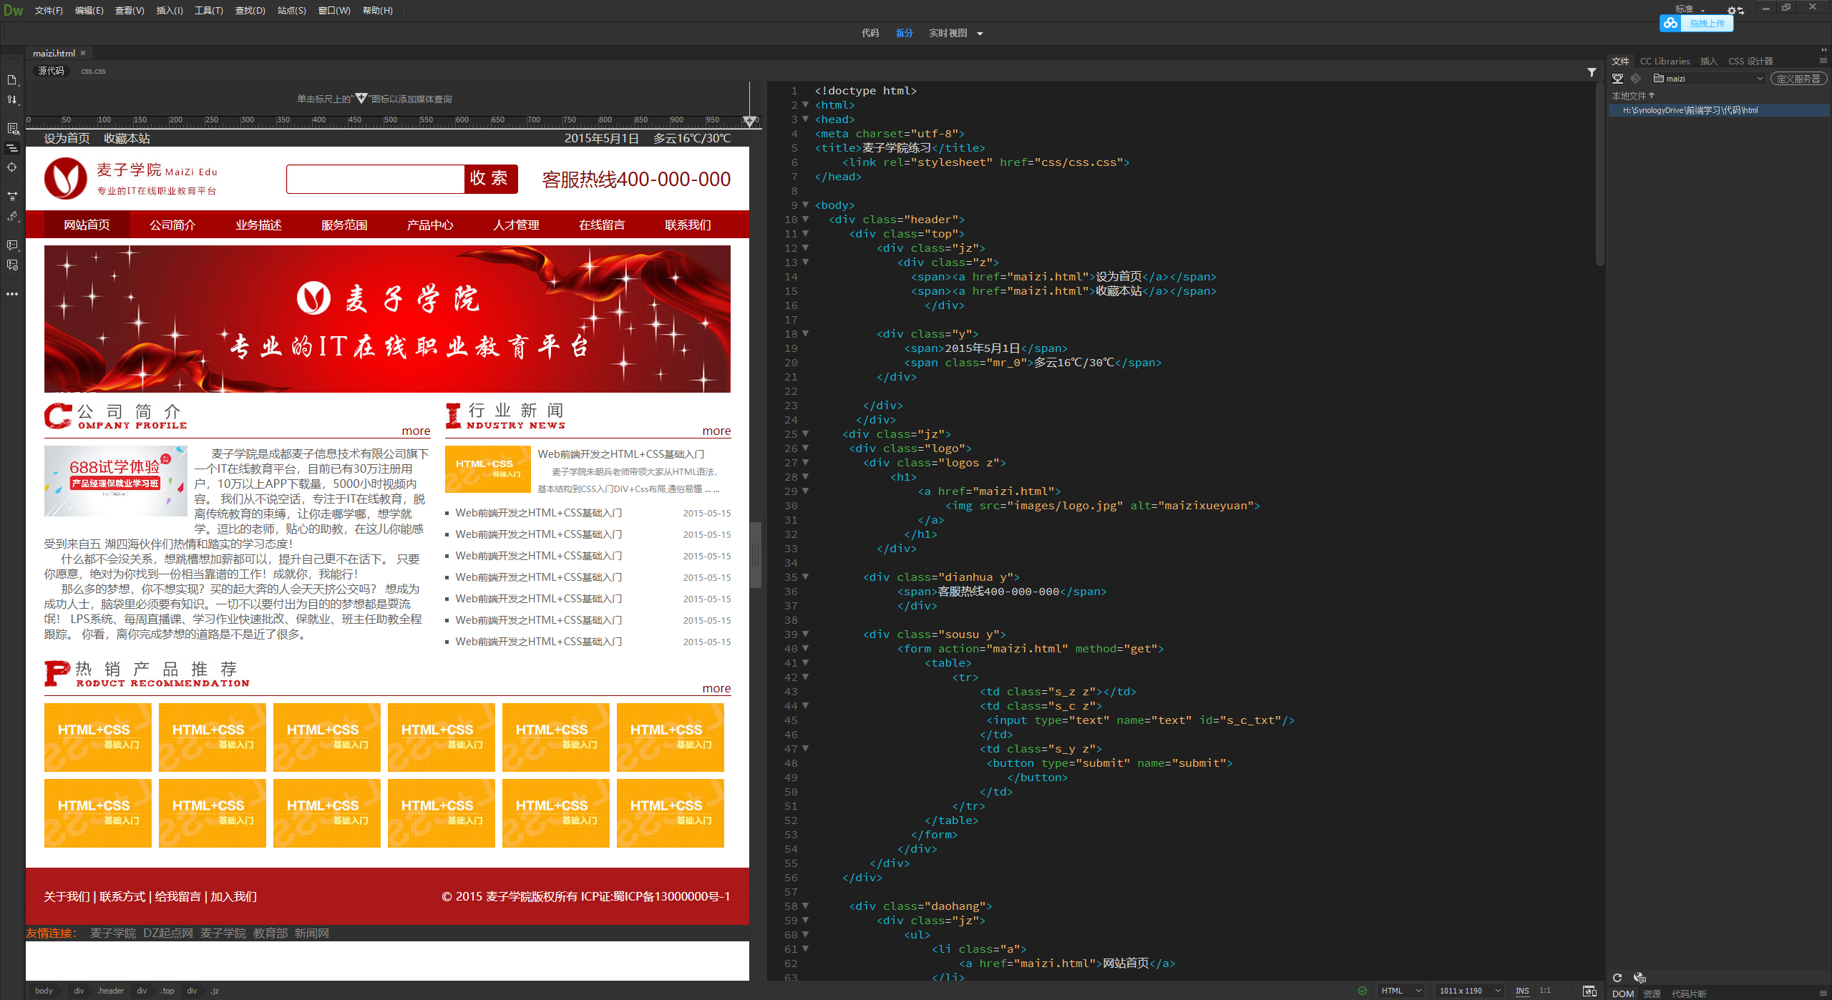
Task: Open the 标准 workspace dropdown
Action: click(1690, 9)
